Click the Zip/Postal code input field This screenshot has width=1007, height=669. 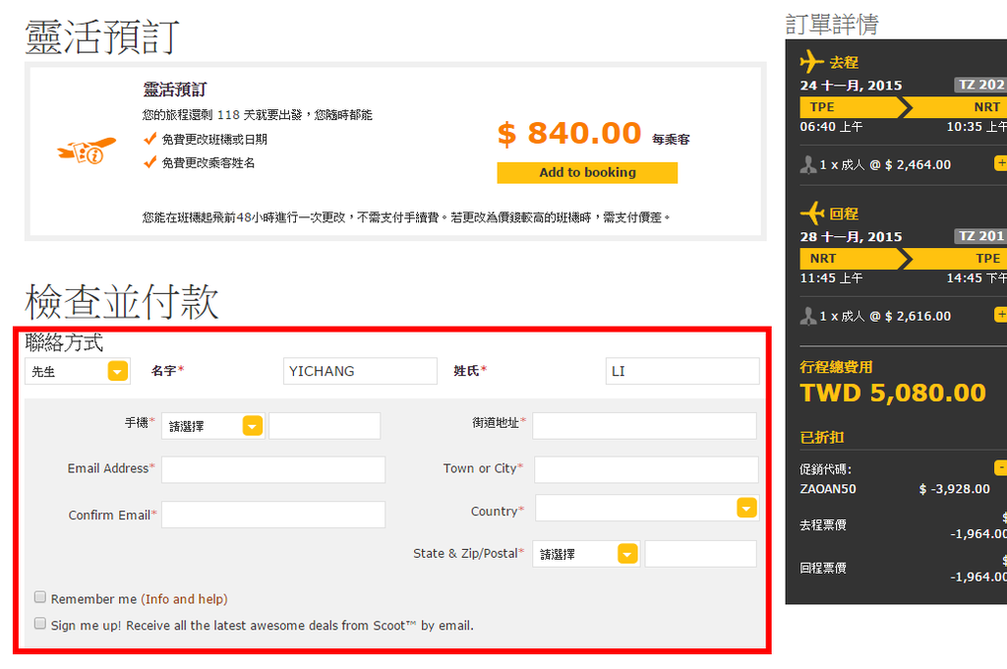(700, 553)
